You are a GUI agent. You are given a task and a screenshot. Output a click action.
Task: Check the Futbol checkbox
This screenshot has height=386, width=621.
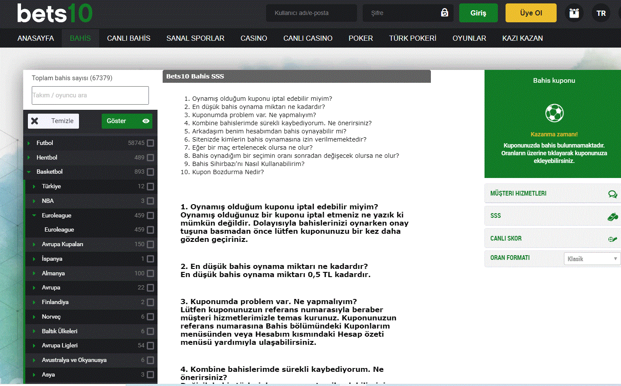point(150,143)
